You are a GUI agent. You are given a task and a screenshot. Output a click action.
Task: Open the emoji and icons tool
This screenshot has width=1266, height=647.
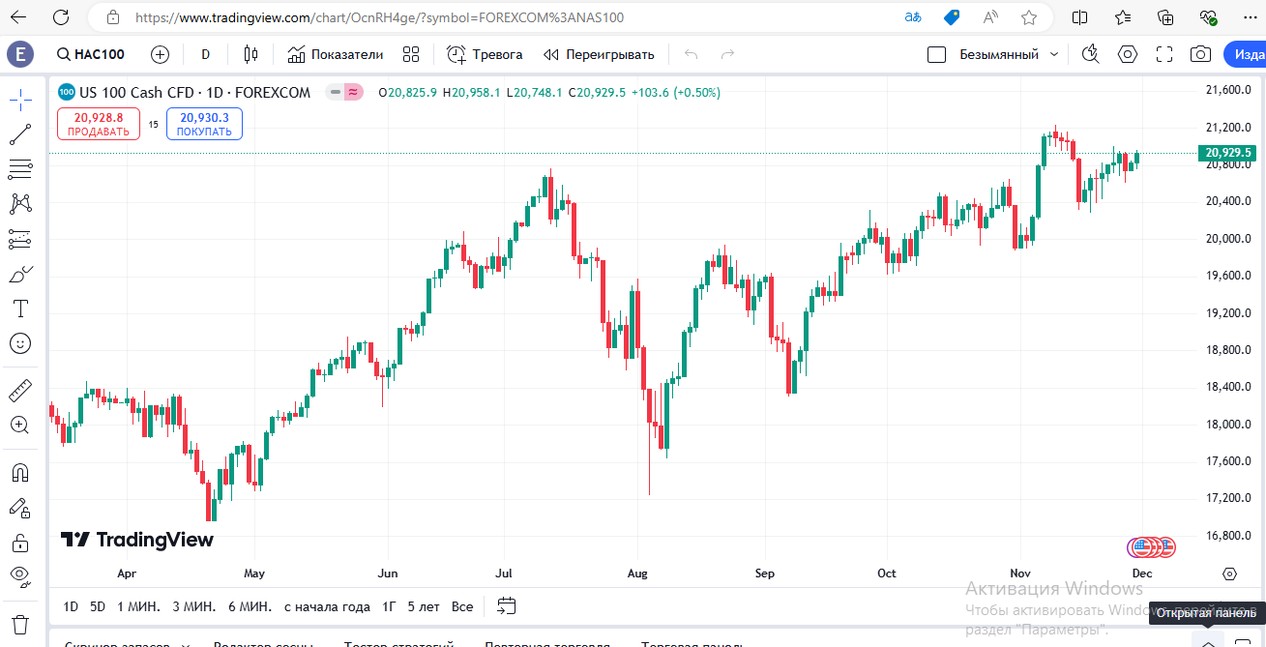[20, 343]
